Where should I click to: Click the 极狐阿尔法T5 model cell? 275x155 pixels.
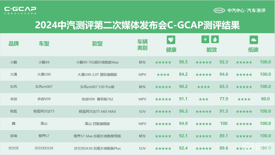click(44, 111)
